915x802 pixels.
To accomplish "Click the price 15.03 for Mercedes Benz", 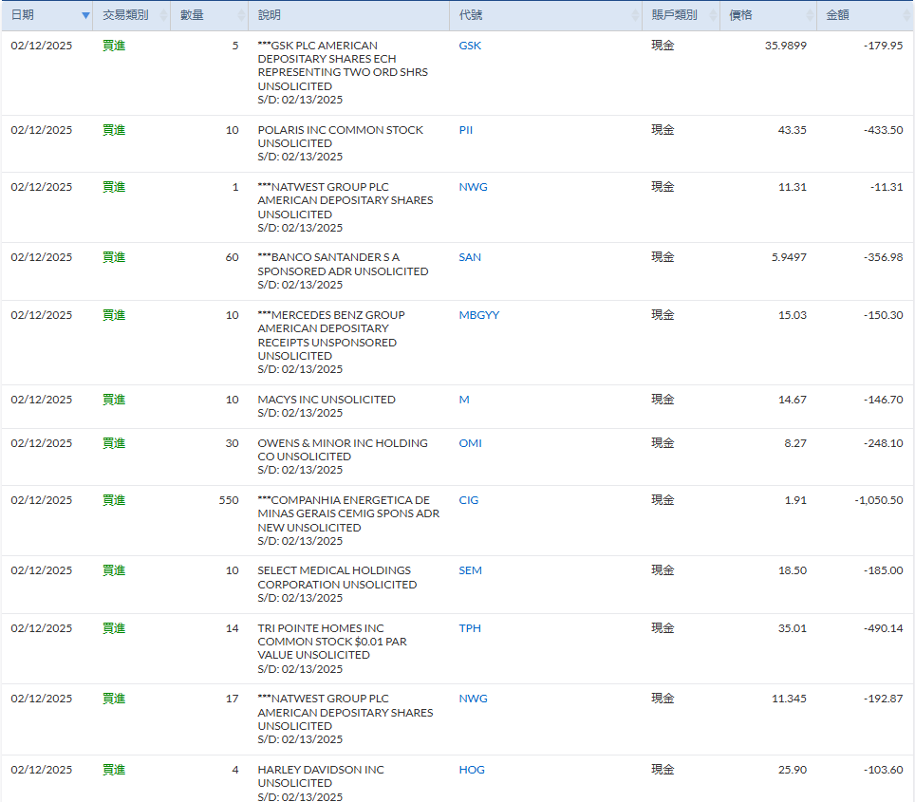I will pyautogui.click(x=793, y=315).
